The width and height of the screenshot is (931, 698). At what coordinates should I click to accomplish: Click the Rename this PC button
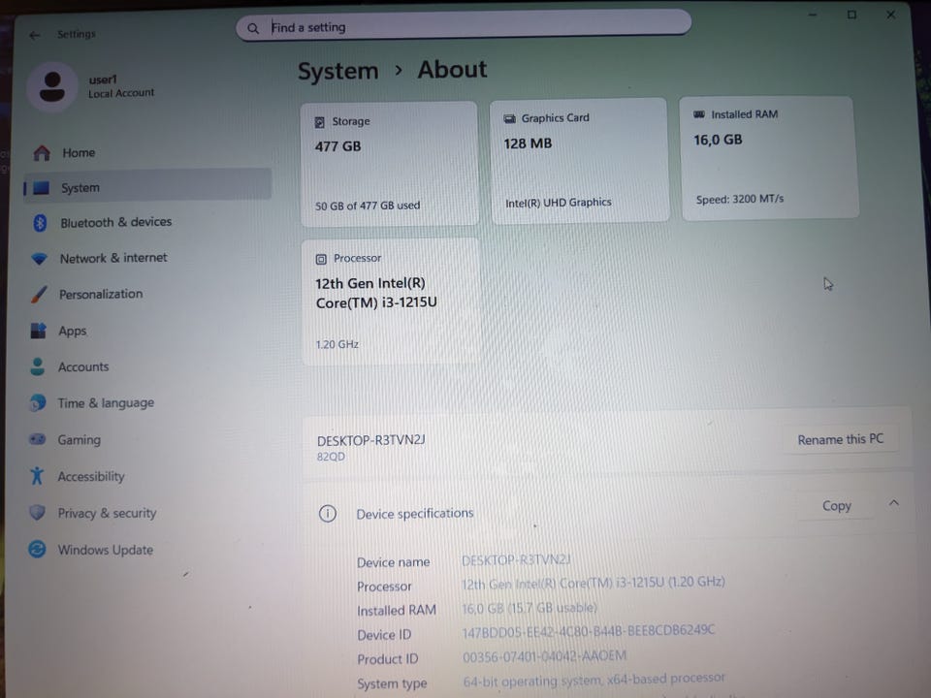click(840, 439)
